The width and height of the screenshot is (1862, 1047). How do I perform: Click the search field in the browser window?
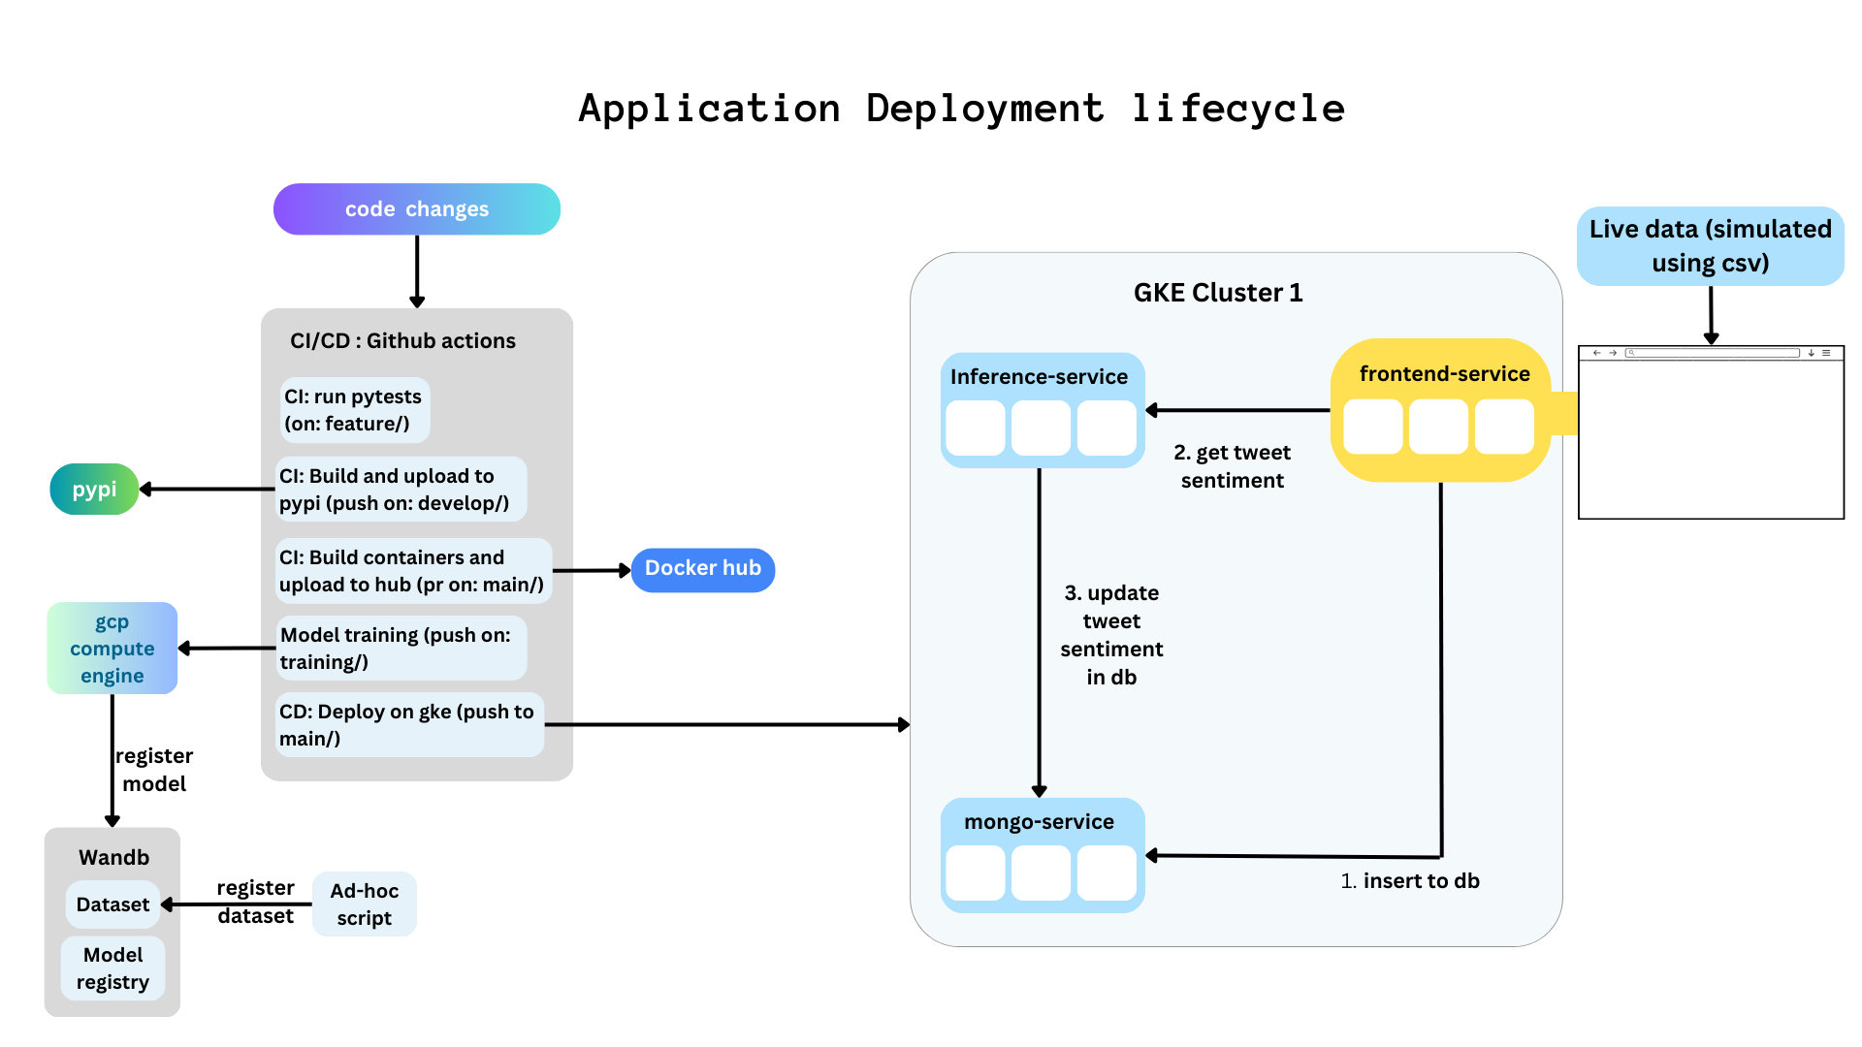click(x=1713, y=352)
